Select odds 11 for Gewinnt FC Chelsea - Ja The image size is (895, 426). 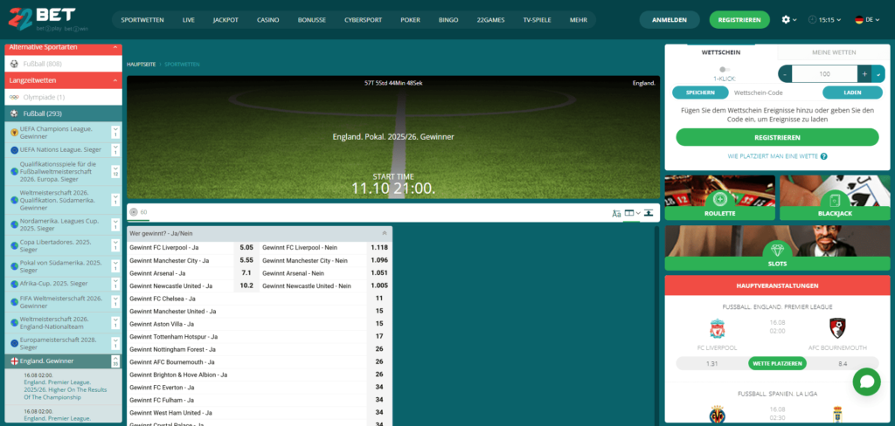(x=379, y=299)
